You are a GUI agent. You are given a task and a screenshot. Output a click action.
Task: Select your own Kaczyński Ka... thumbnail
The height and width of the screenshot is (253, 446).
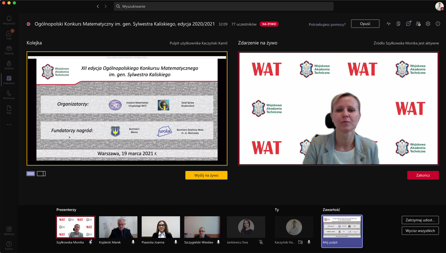[294, 227]
